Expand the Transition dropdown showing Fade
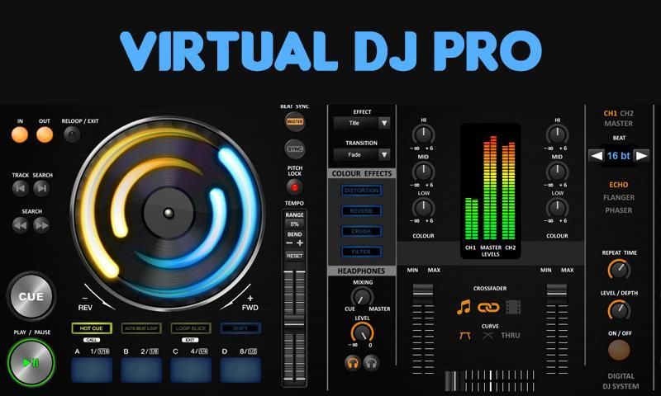 (362, 153)
